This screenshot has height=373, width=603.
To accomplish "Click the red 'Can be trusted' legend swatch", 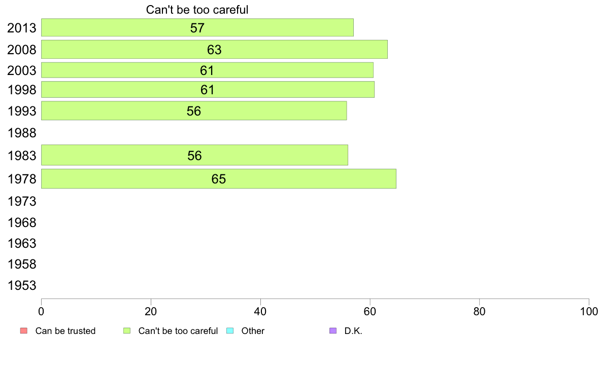I will click(x=23, y=331).
